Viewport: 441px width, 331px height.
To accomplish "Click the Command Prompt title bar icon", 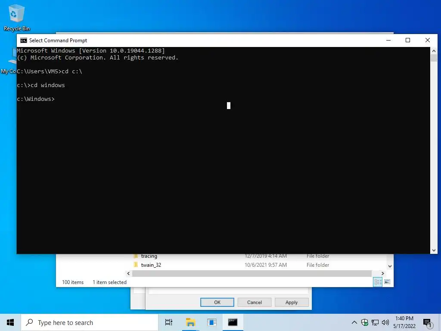I will click(x=24, y=41).
